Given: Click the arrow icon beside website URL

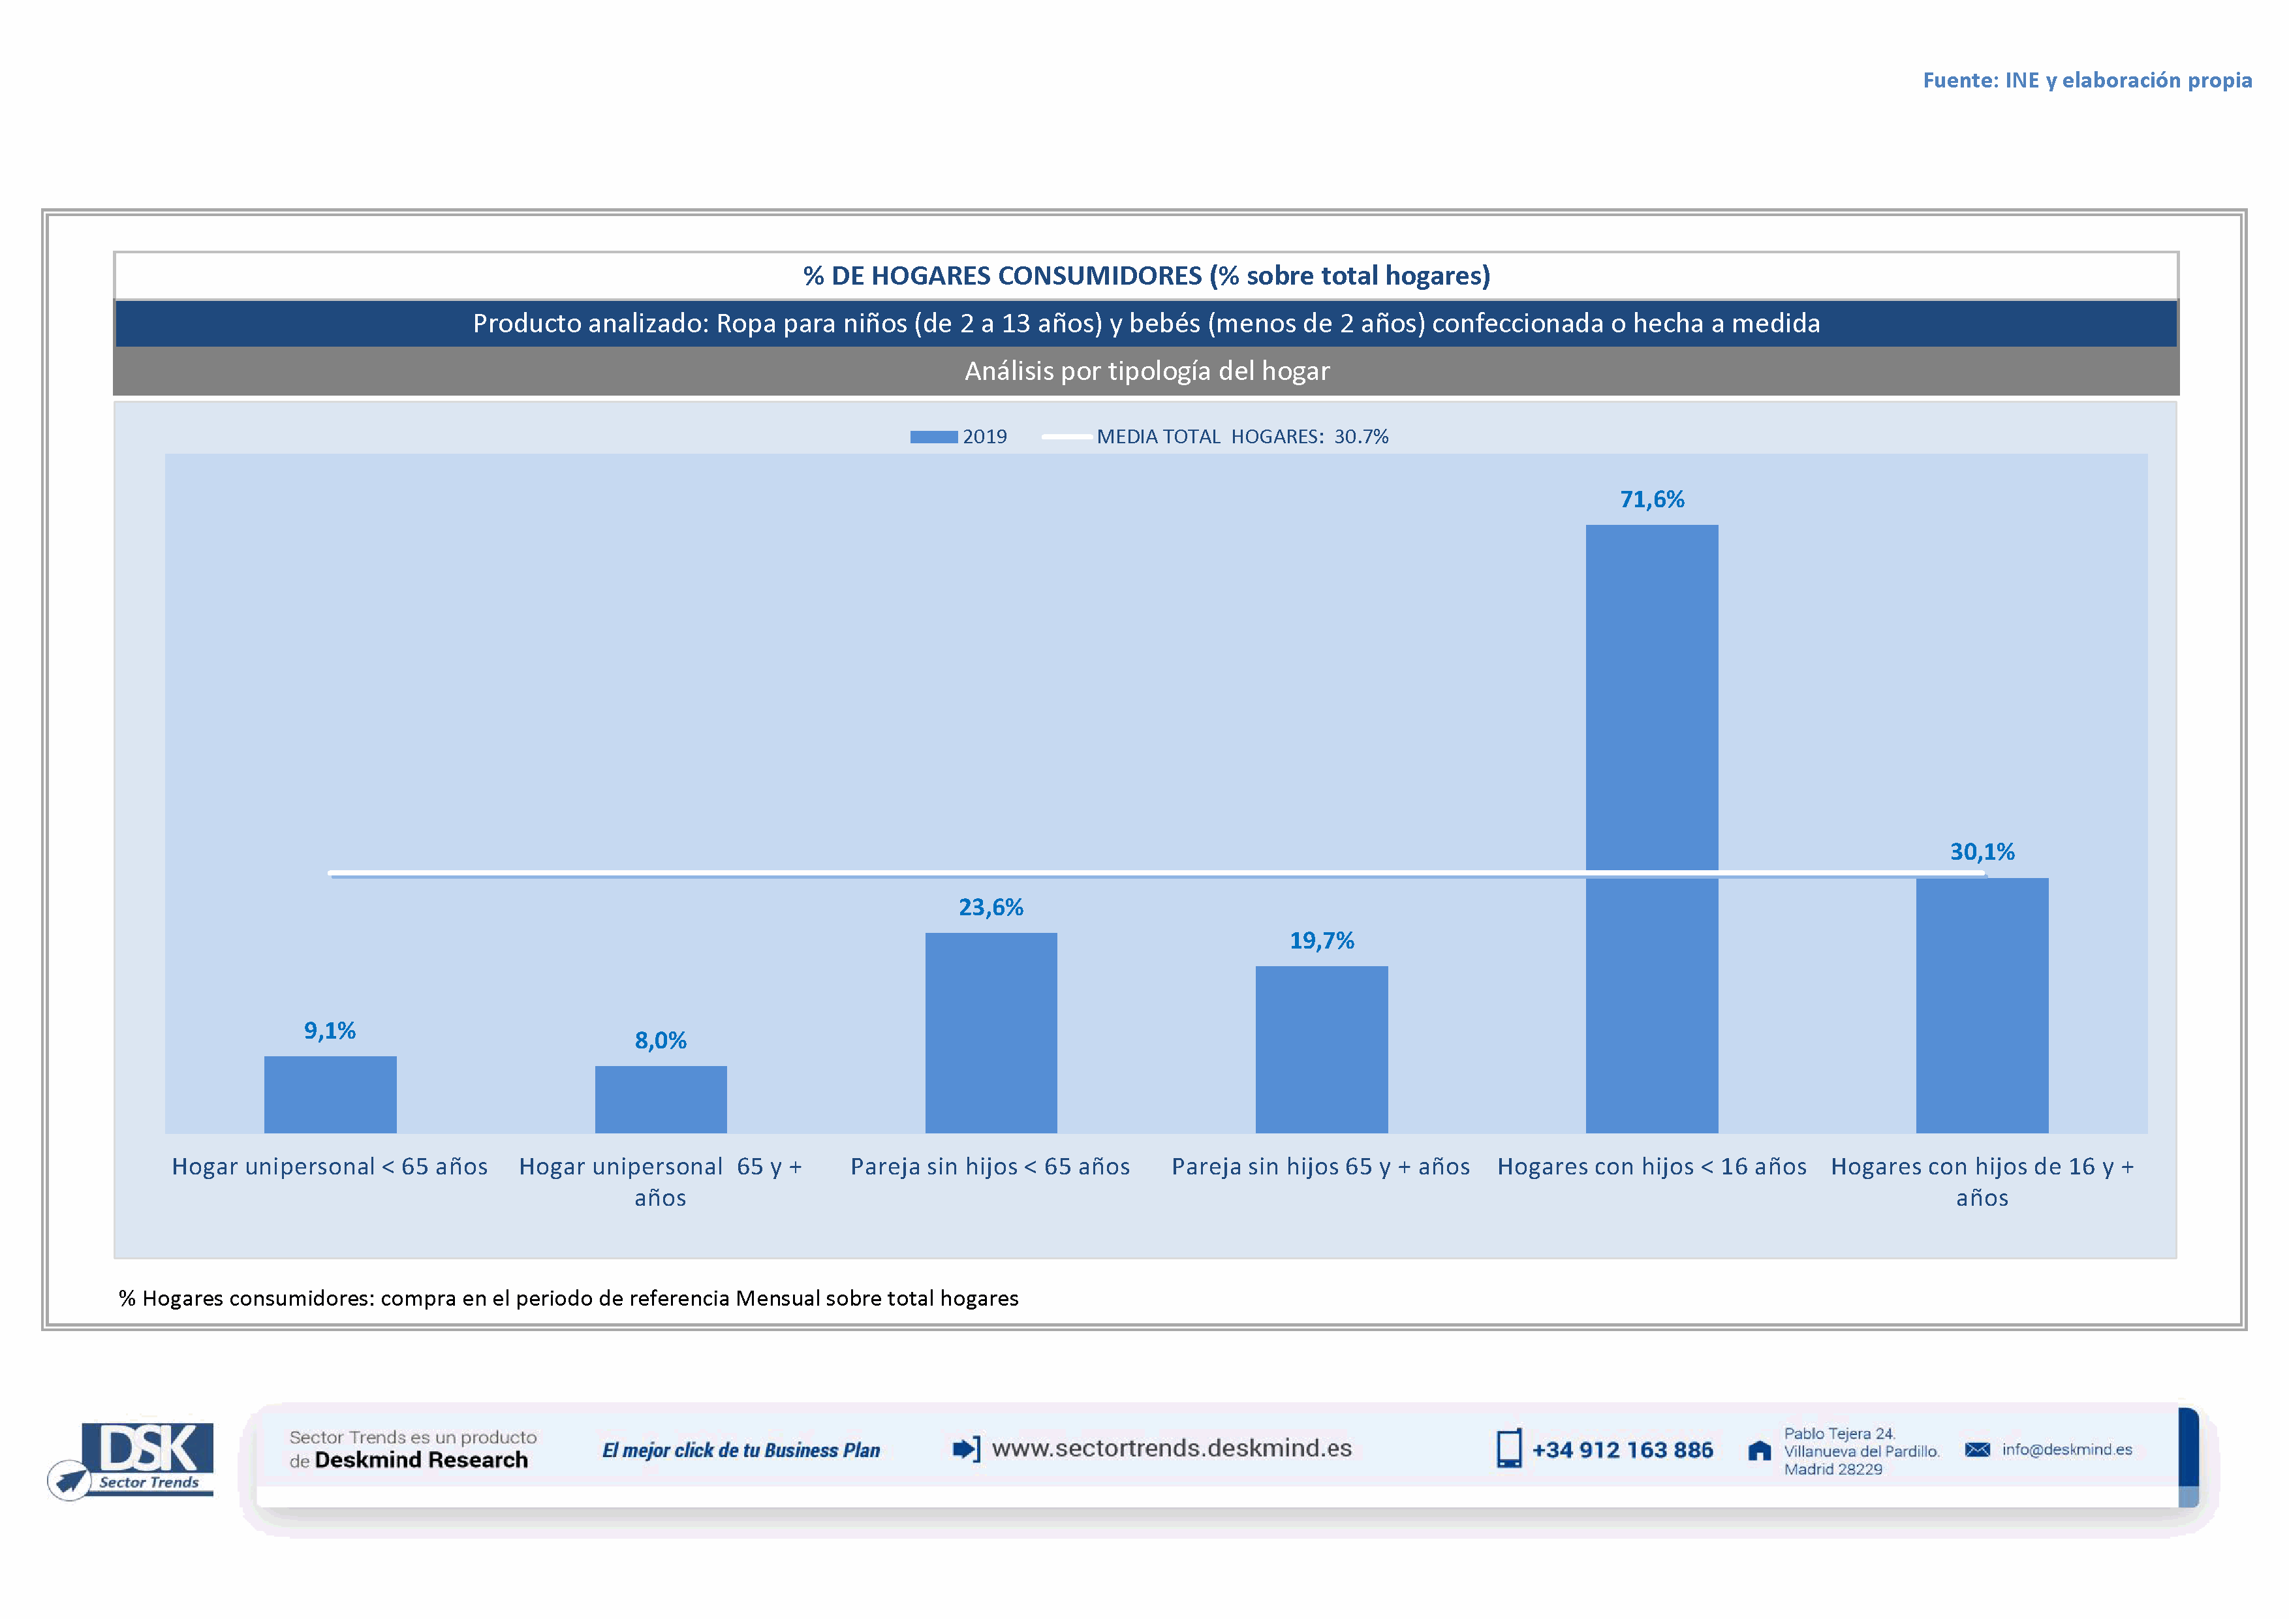Looking at the screenshot, I should pyautogui.click(x=966, y=1449).
